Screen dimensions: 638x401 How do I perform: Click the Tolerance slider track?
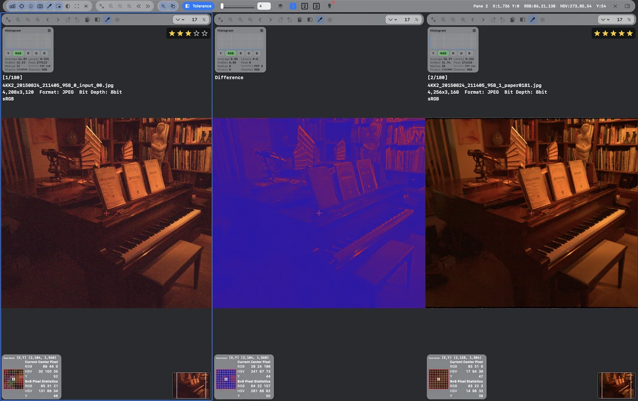coord(238,6)
